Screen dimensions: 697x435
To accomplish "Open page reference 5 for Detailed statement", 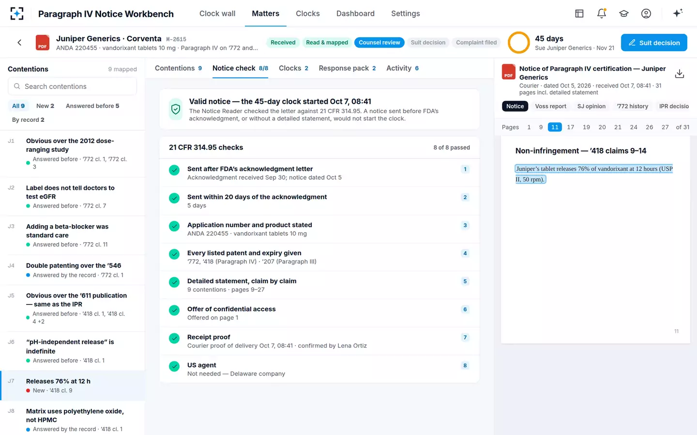I will [465, 281].
